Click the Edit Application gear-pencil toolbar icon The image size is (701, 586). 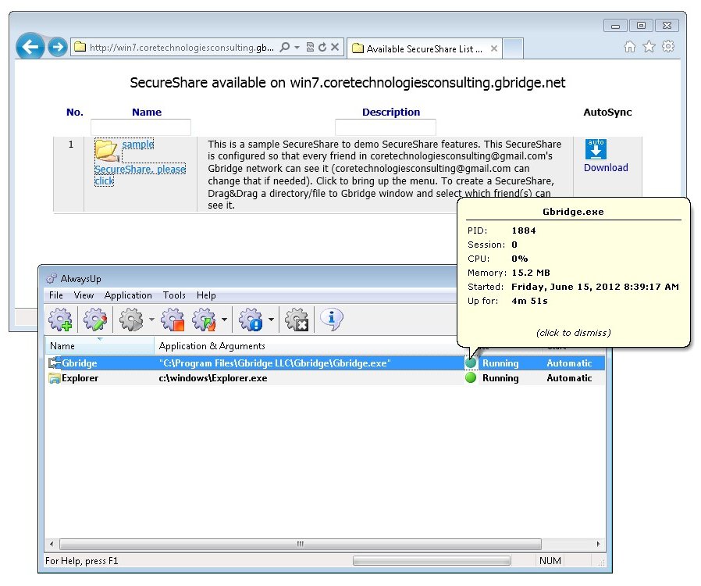95,320
